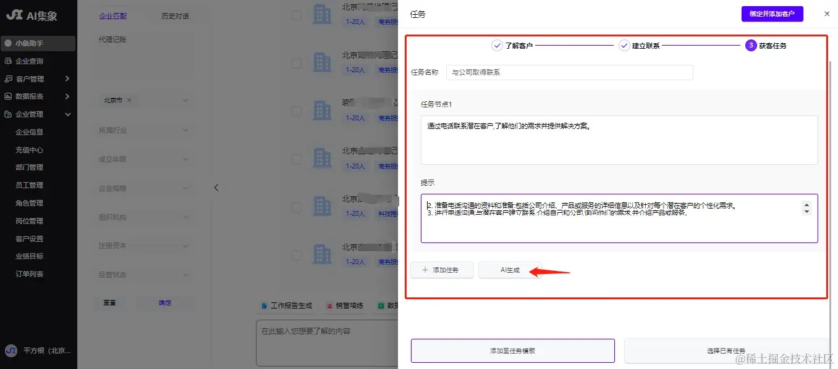The height and width of the screenshot is (369, 838).
Task: Switch to the 企业匹配 tab
Action: point(112,16)
